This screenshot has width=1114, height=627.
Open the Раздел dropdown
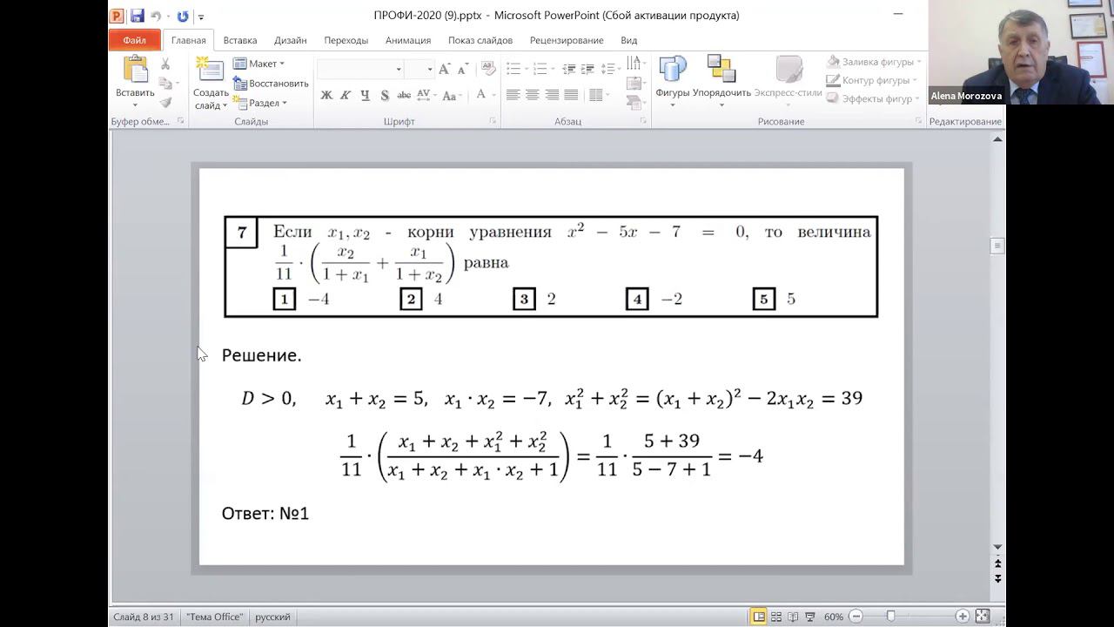point(260,103)
